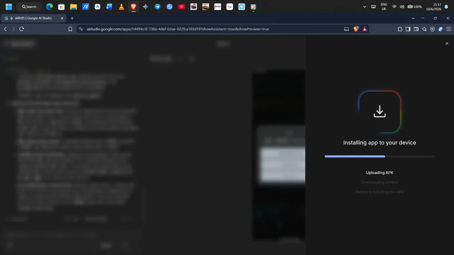Open Microsoft Store from the taskbar

click(x=61, y=7)
